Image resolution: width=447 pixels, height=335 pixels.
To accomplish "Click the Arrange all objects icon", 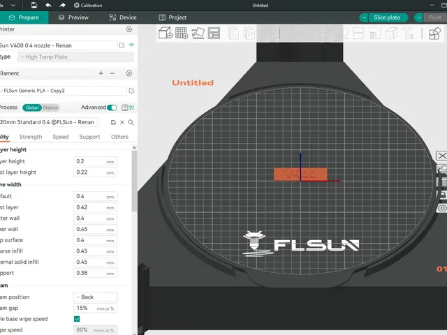I will pos(214,33).
